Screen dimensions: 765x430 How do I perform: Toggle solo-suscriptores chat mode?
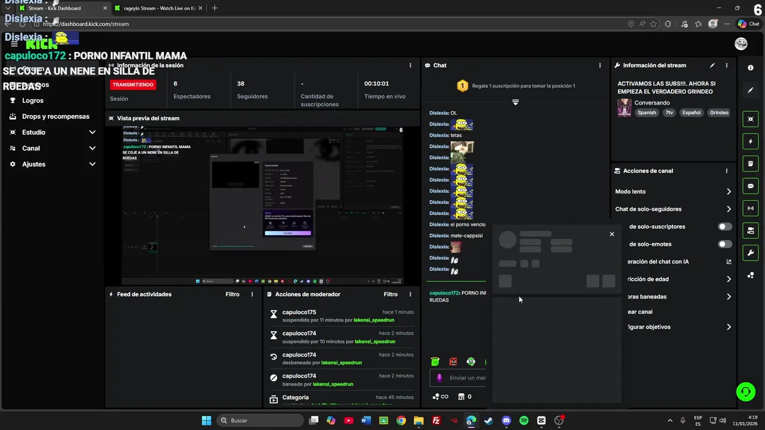coord(725,227)
